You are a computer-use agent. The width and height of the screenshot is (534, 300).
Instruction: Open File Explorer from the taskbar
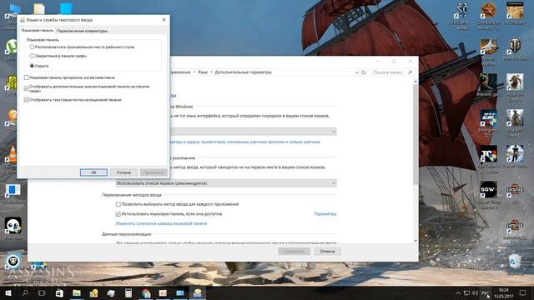click(77, 292)
